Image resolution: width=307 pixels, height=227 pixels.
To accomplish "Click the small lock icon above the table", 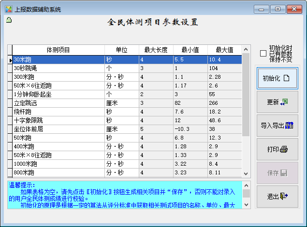I will 9,20.
